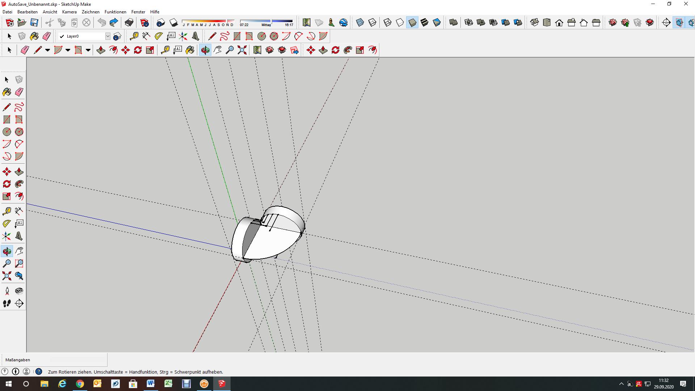
Task: Open the Layer0 layer dropdown
Action: 108,36
